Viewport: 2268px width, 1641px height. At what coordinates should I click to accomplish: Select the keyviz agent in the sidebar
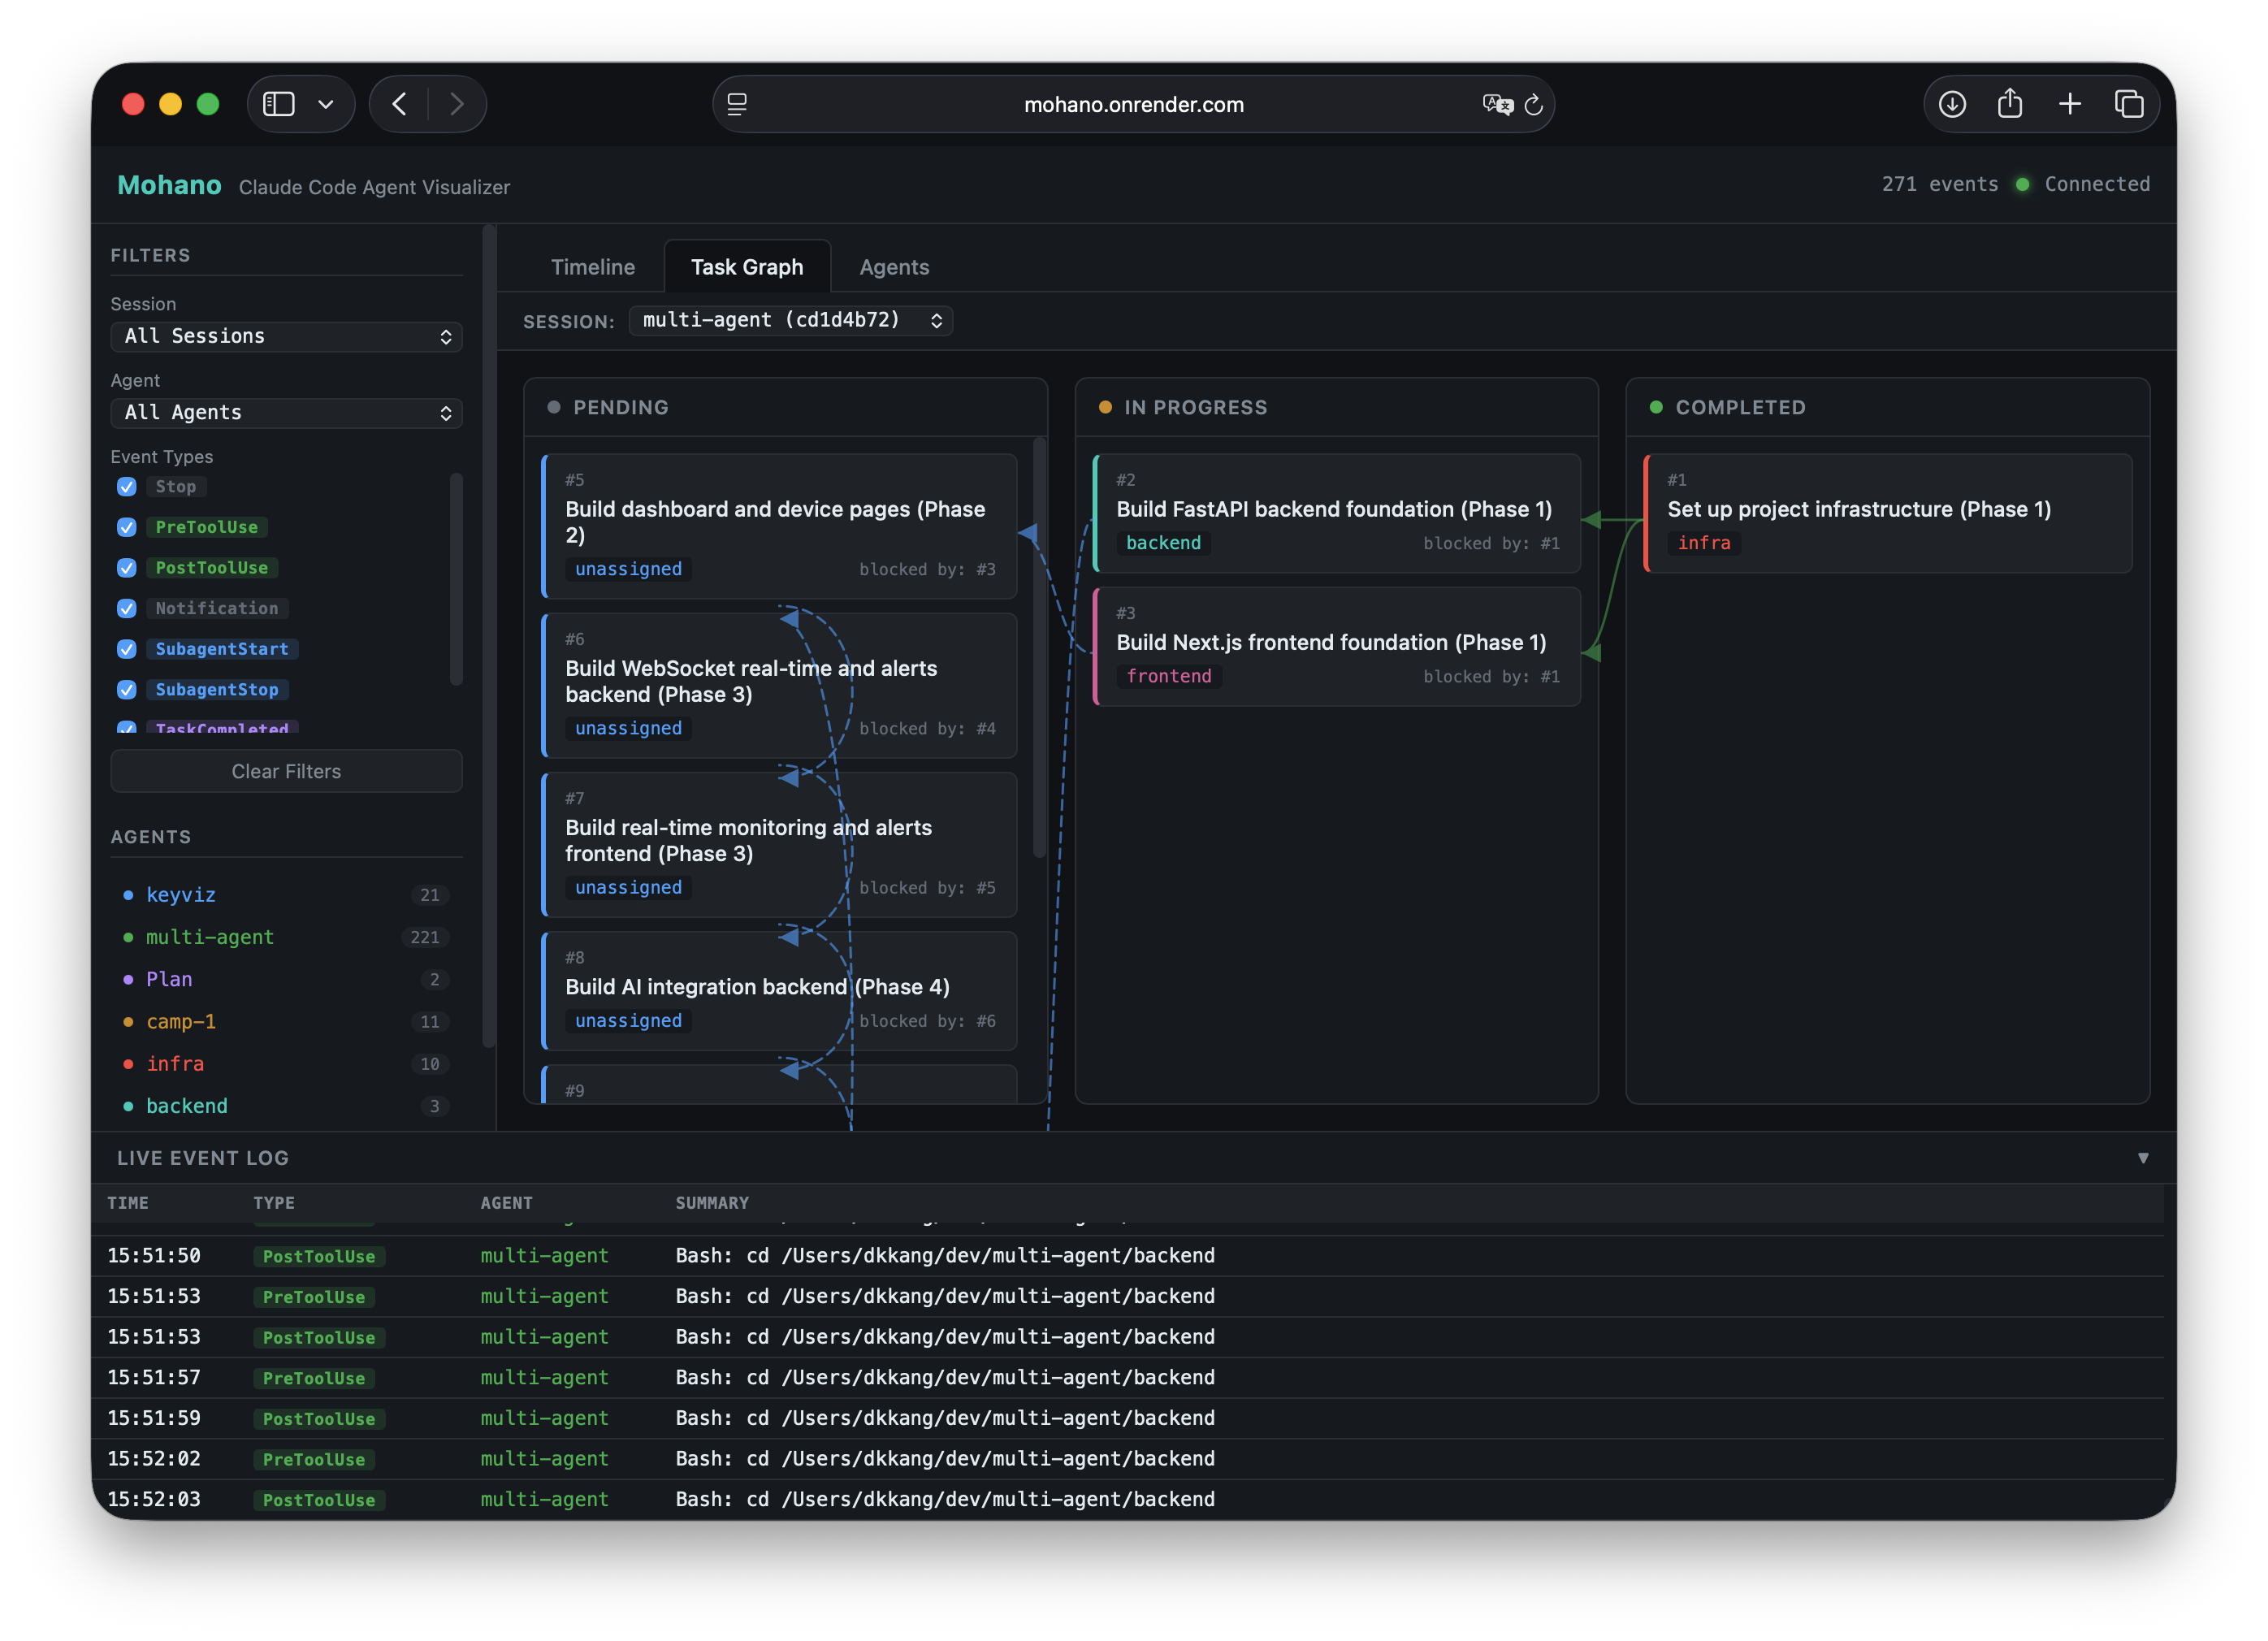tap(181, 895)
